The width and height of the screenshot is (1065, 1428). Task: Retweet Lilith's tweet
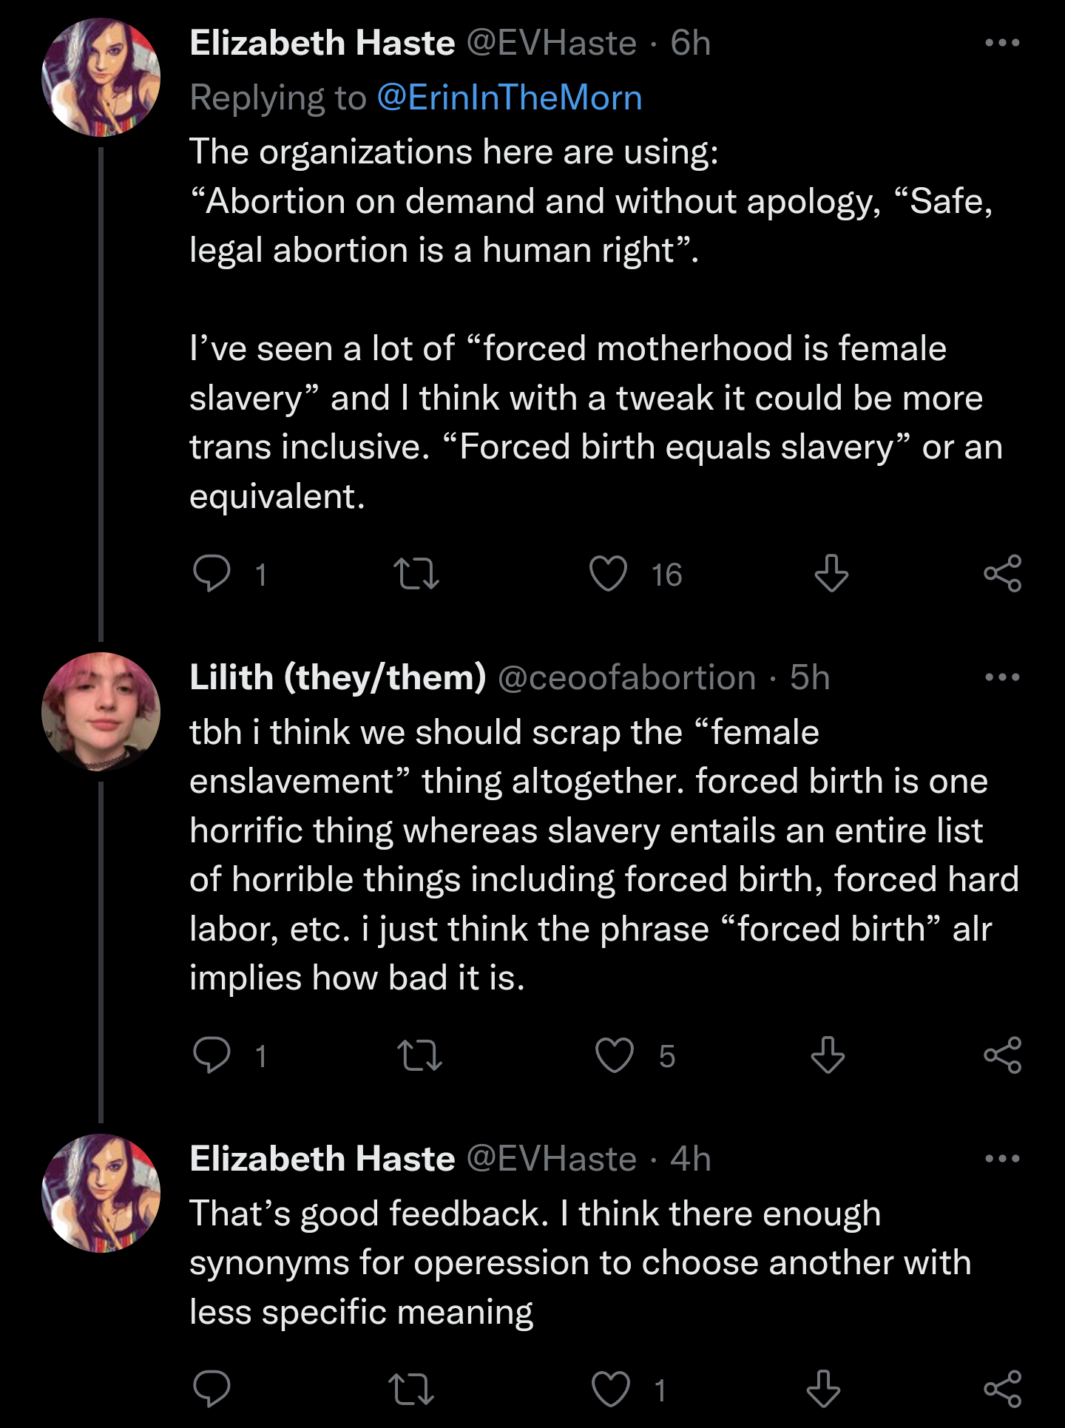[419, 1055]
